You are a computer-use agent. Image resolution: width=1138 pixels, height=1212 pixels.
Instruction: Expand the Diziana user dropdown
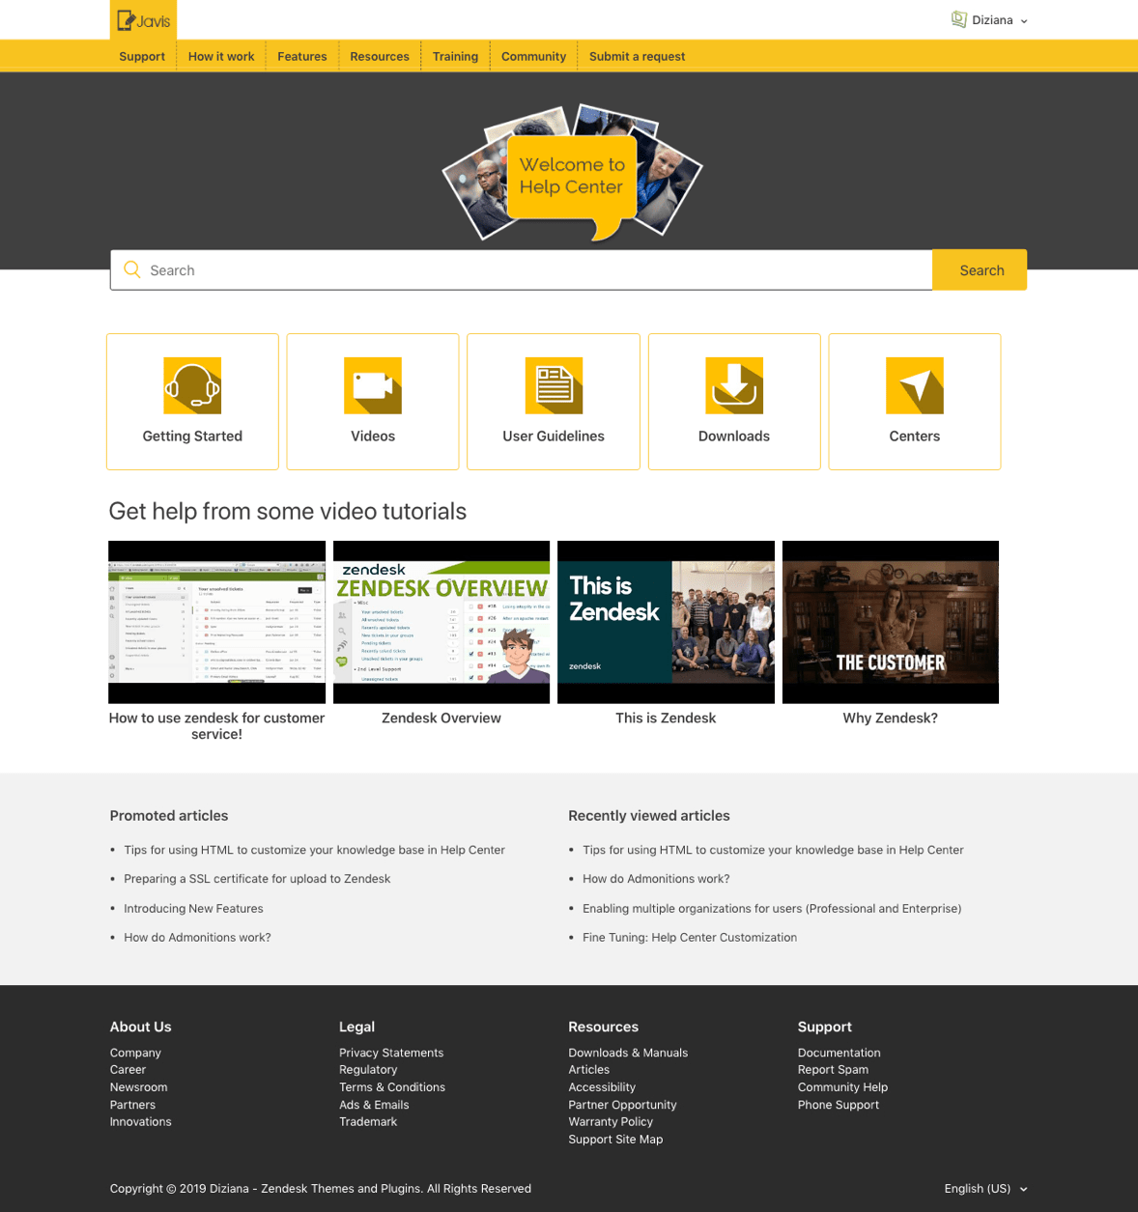coord(1023,21)
